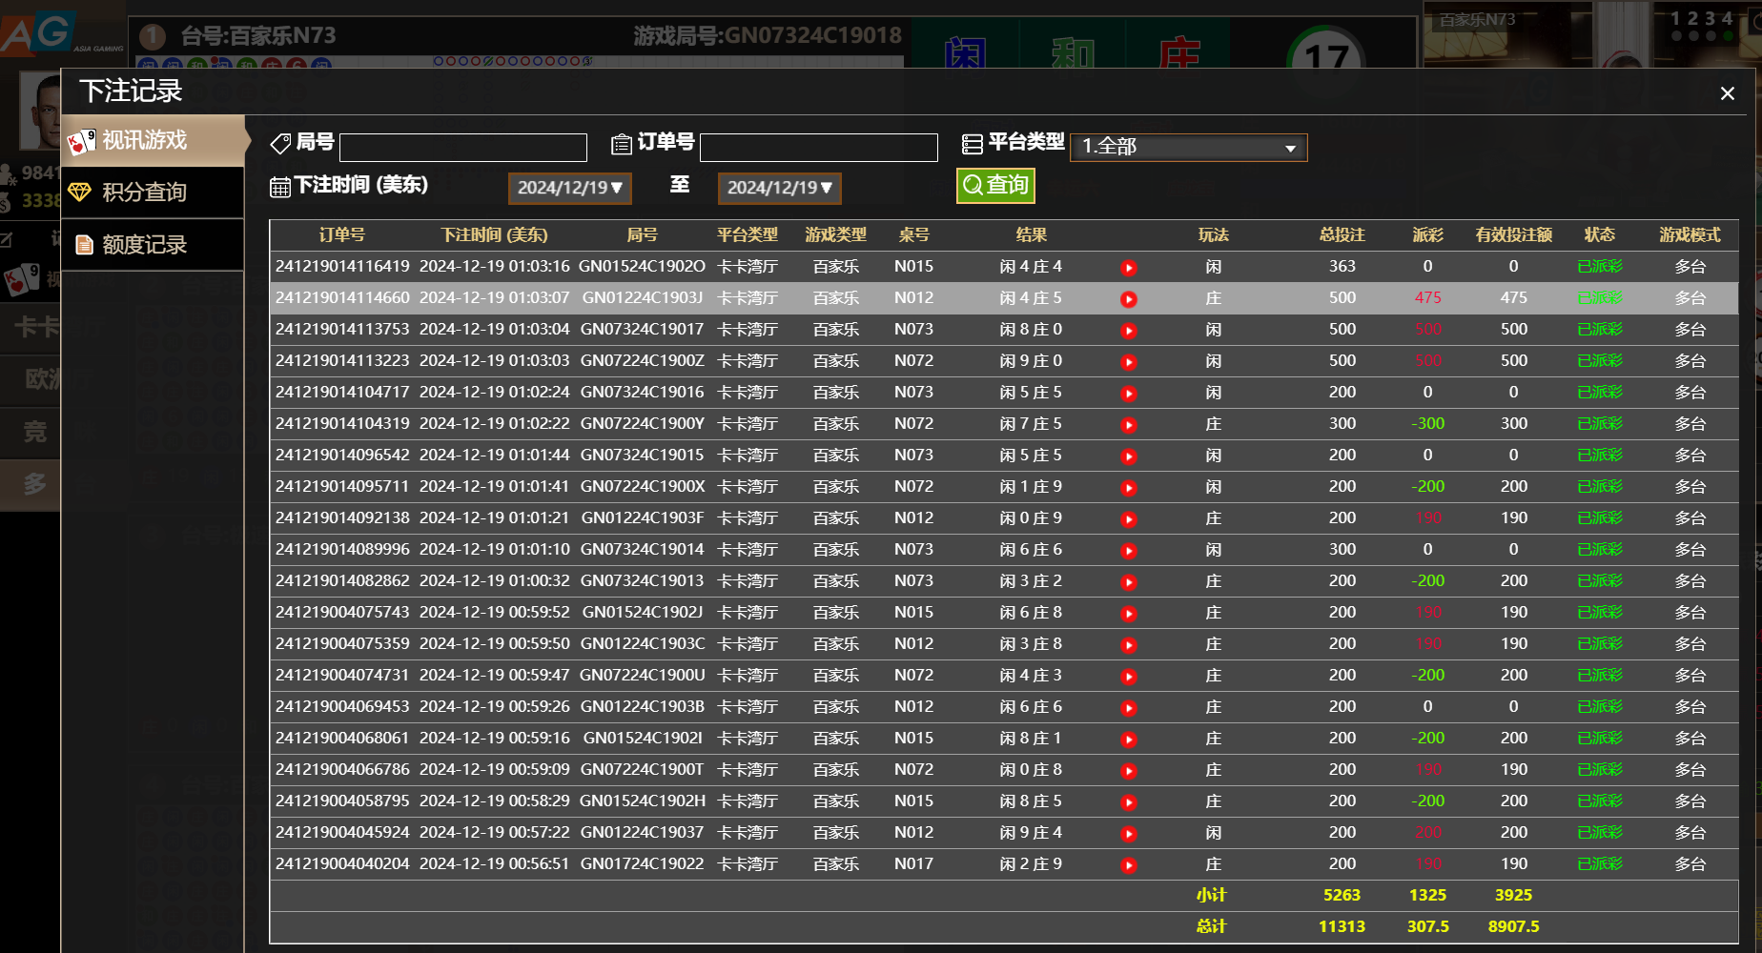Play replay for order 241219014116419
This screenshot has width=1762, height=953.
coord(1129,268)
